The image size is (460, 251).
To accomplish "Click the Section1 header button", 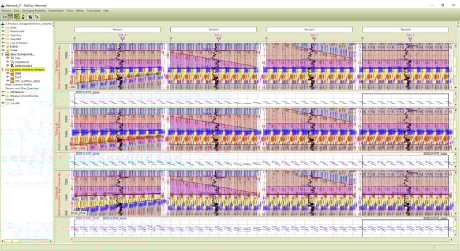I will (117, 30).
